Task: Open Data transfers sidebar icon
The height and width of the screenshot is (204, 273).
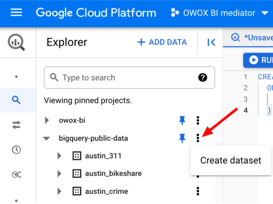Action: click(16, 125)
